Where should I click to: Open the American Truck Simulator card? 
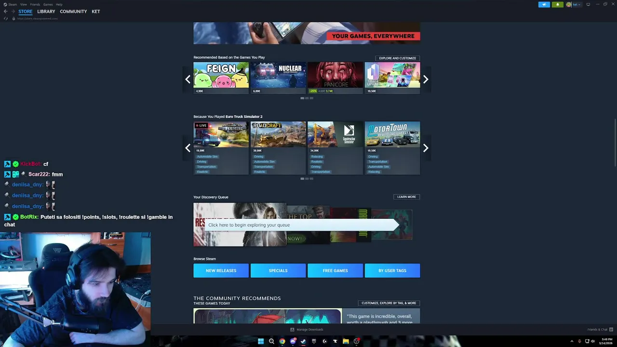[x=221, y=148]
